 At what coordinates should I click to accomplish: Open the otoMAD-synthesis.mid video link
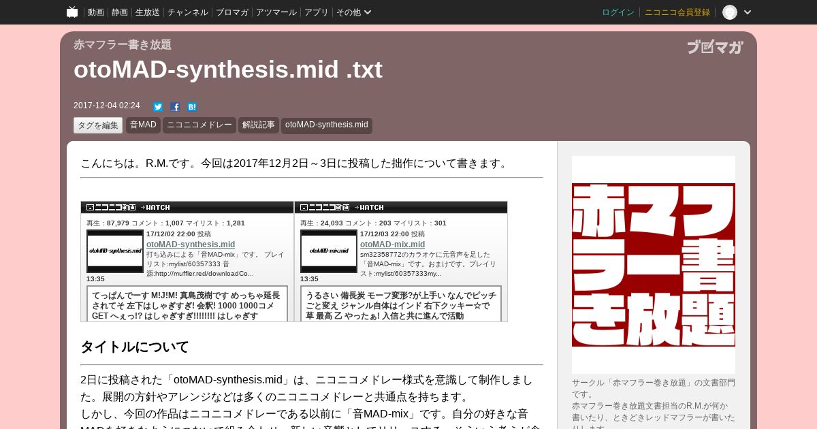coord(191,244)
